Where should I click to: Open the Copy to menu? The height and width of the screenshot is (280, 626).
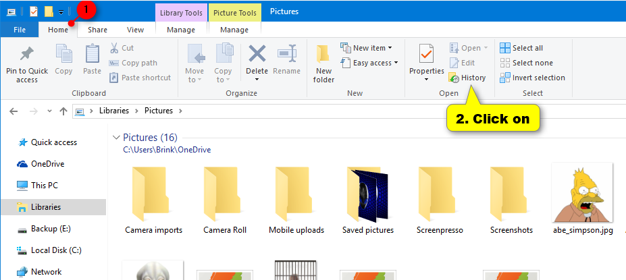click(x=223, y=63)
